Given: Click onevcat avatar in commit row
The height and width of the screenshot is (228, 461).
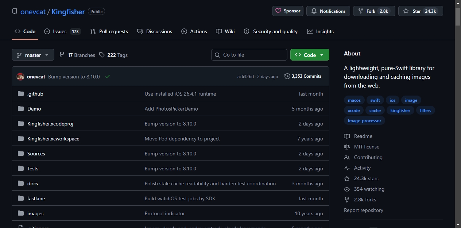Looking at the screenshot, I should 20,77.
